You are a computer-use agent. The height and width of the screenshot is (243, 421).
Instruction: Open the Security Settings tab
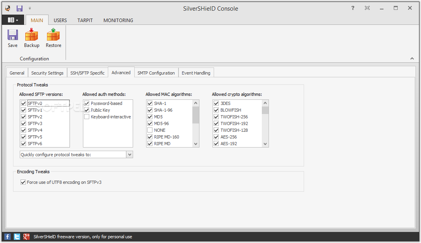click(x=47, y=73)
